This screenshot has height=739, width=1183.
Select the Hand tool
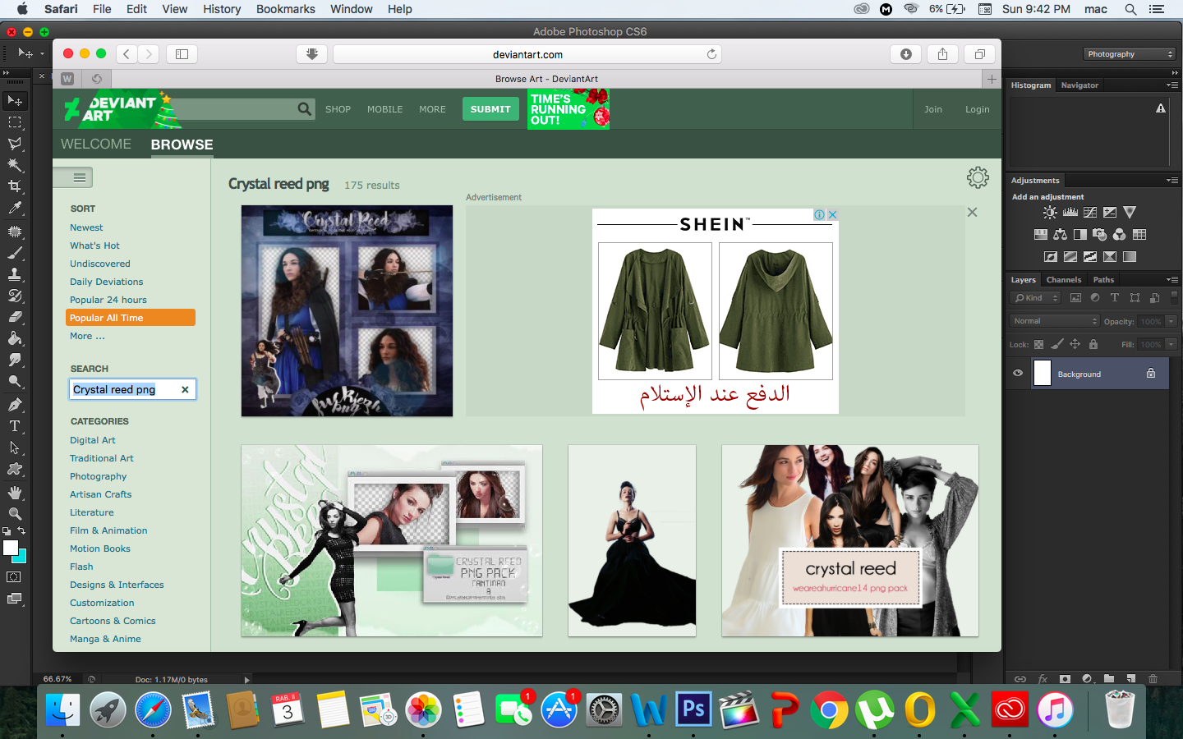15,493
